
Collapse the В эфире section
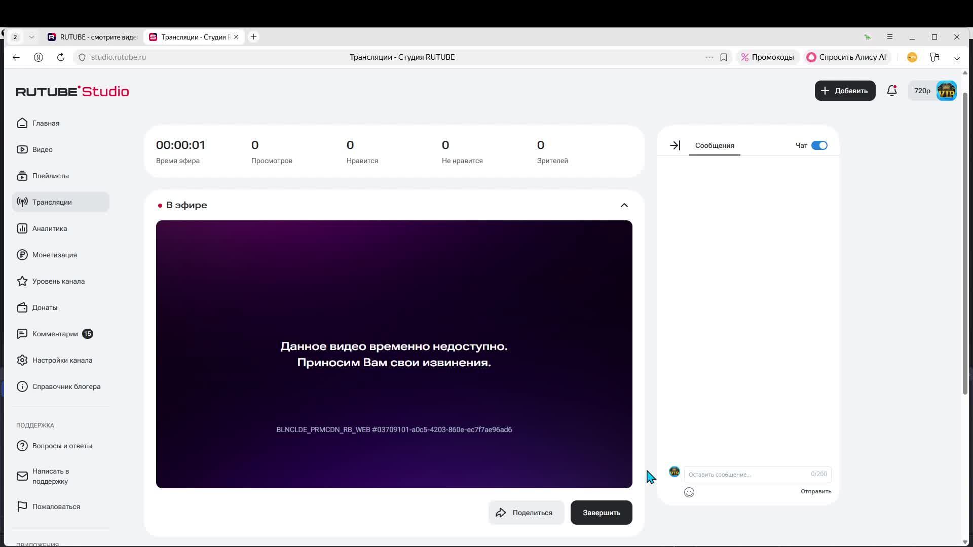tap(624, 205)
